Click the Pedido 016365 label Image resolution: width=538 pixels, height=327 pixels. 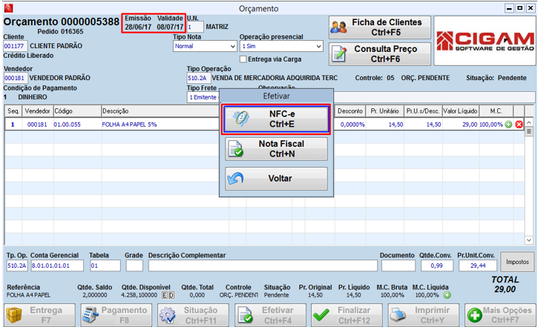(x=60, y=32)
